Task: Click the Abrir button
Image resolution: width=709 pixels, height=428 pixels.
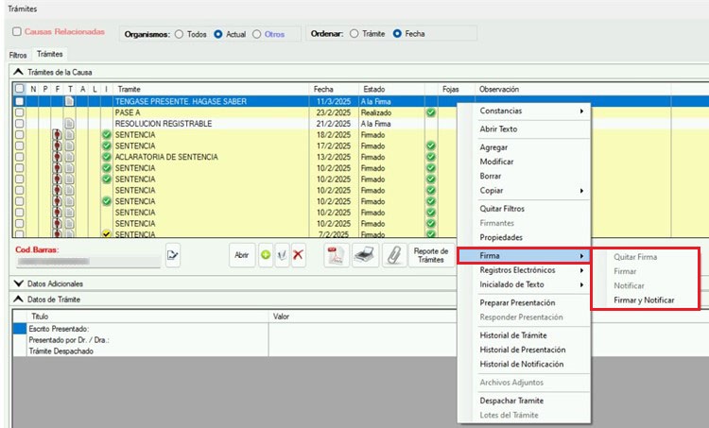Action: click(x=241, y=255)
